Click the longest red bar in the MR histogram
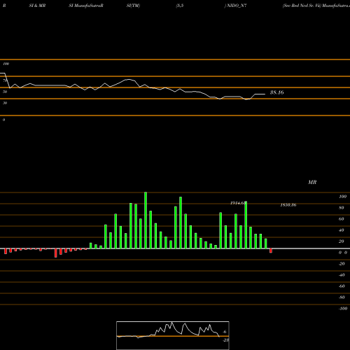This screenshot has height=350, width=350. [56, 253]
